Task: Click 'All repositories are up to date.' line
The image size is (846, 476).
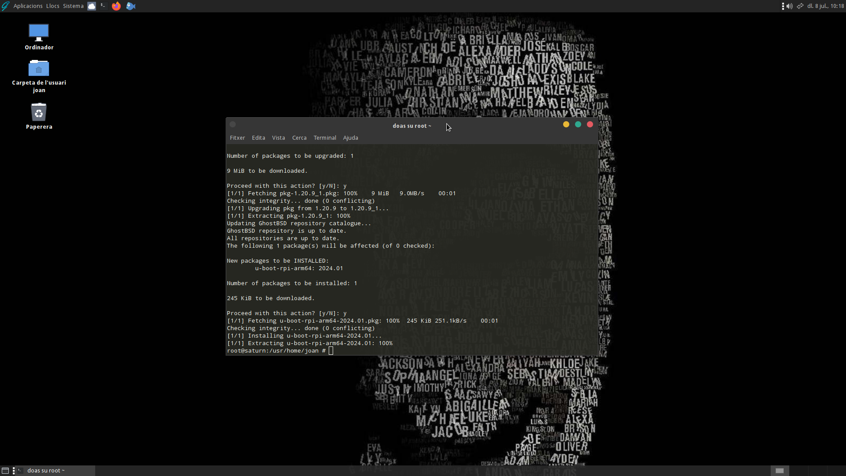Action: click(x=283, y=238)
